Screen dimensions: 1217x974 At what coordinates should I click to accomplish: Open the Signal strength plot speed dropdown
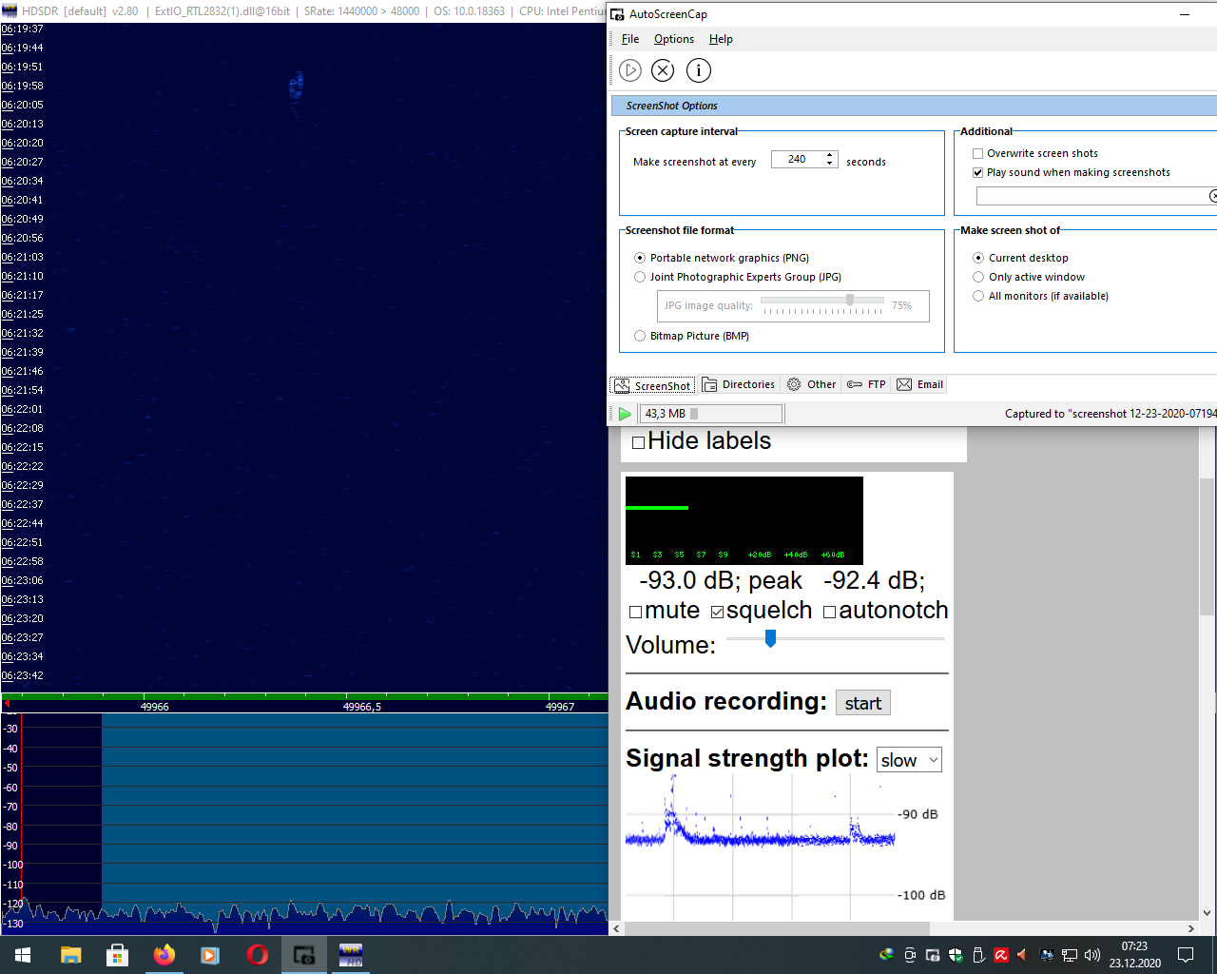coord(909,760)
